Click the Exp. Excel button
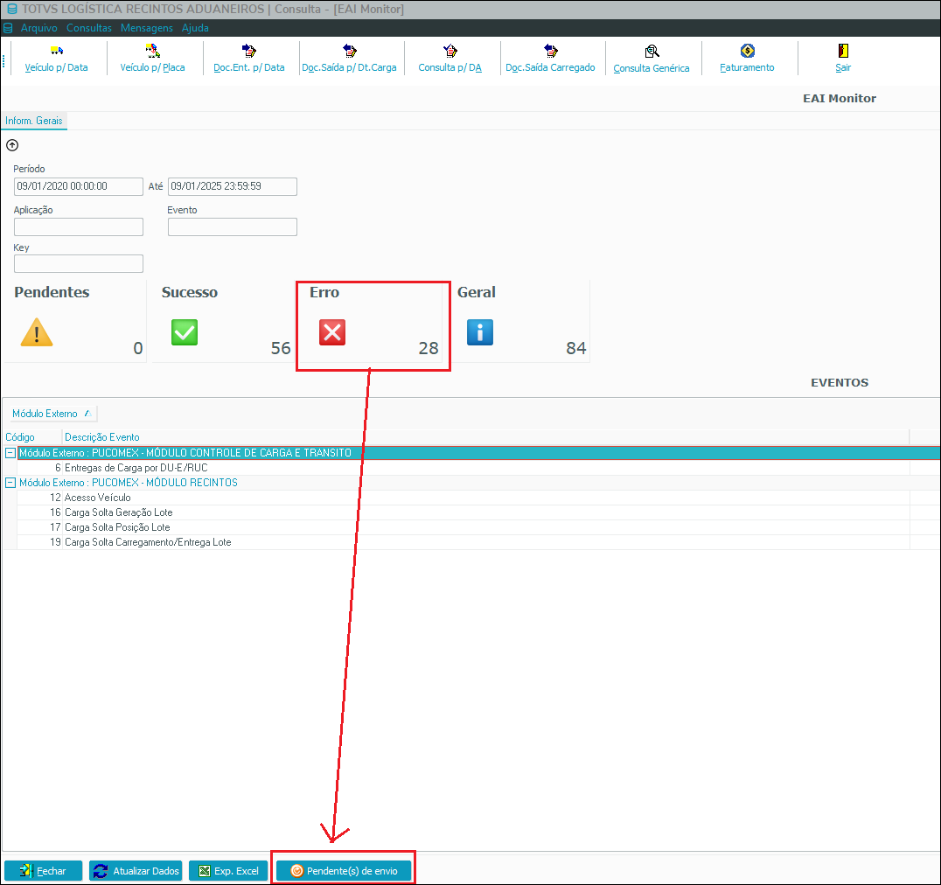Screen dimensions: 941x885 click(228, 871)
